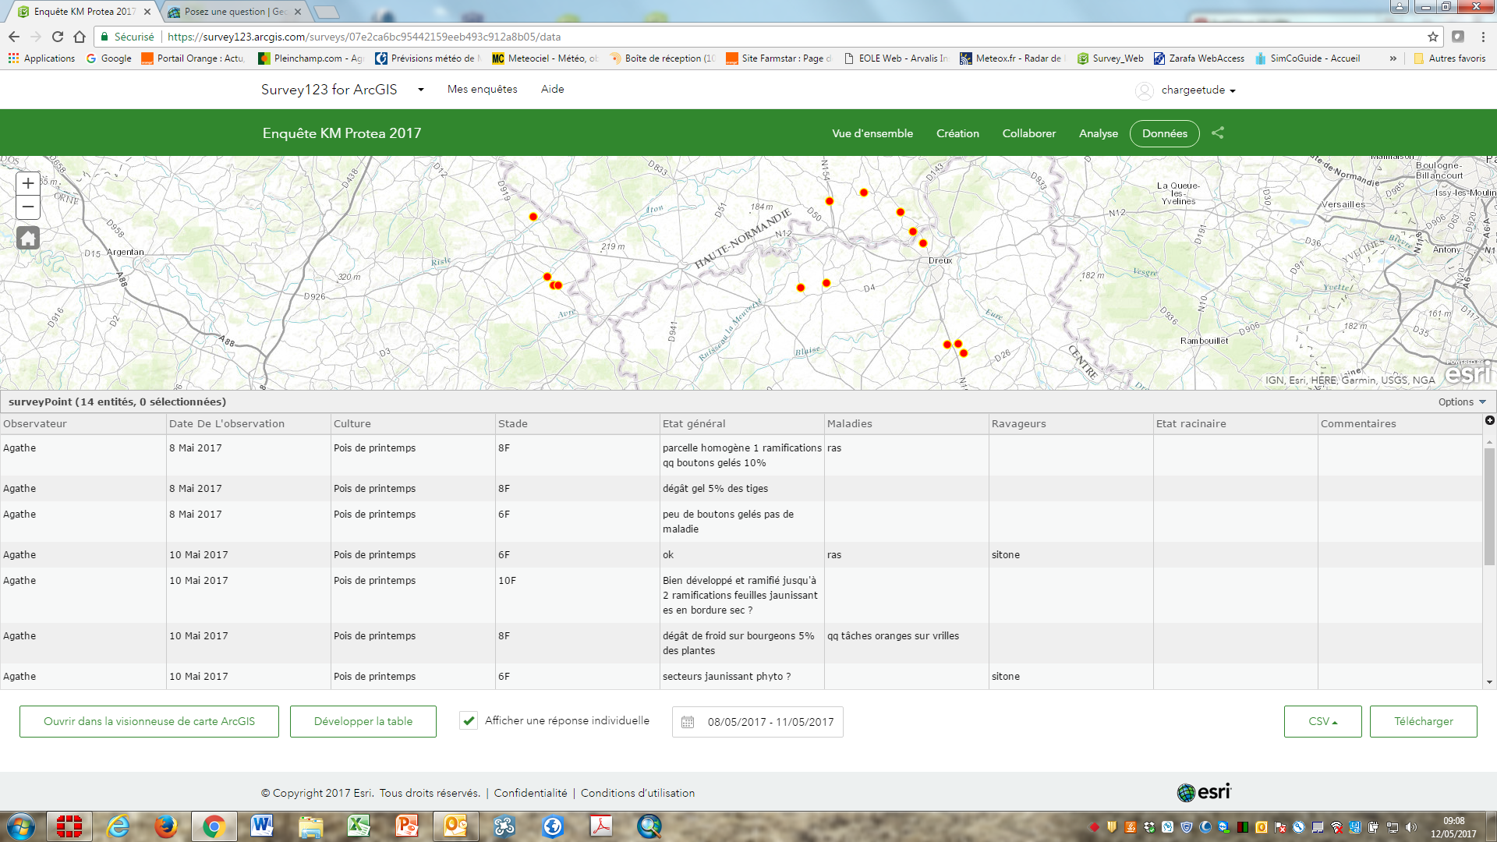The image size is (1497, 842).
Task: Click the Développer la table button
Action: [363, 722]
